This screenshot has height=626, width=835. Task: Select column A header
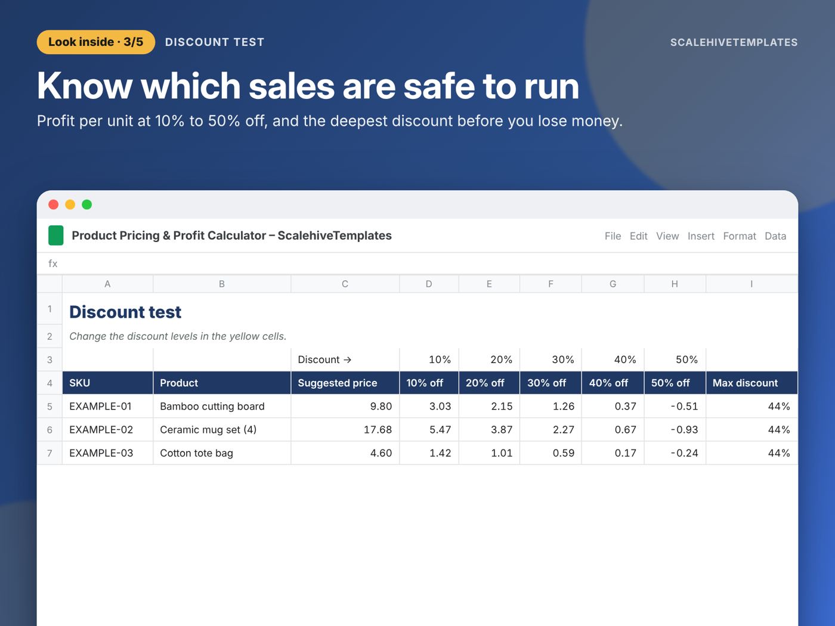[107, 284]
